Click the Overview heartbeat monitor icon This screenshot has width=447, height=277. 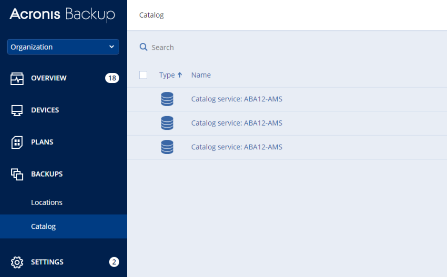click(x=17, y=78)
